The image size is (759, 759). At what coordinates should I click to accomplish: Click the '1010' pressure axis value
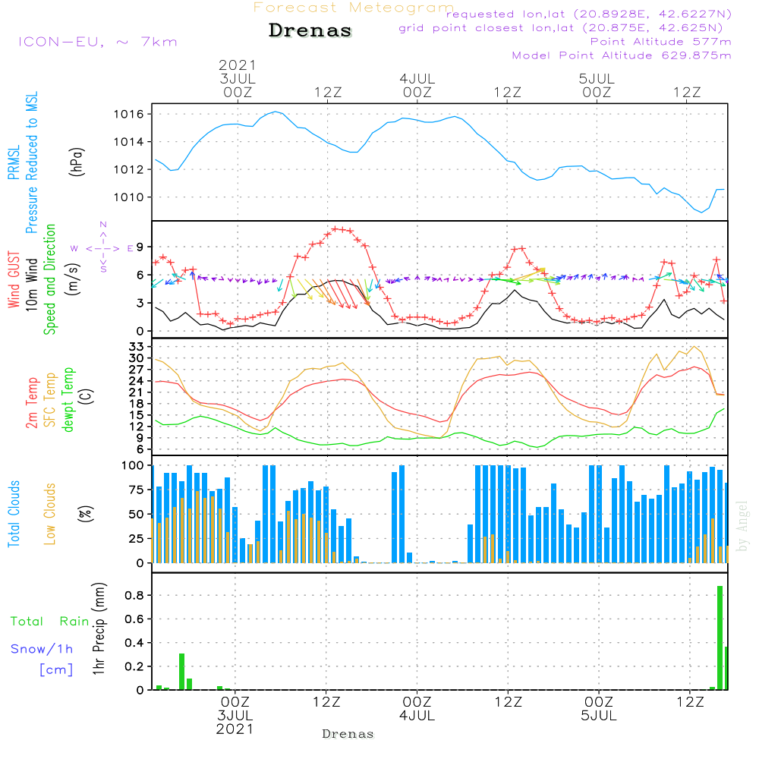pyautogui.click(x=129, y=197)
